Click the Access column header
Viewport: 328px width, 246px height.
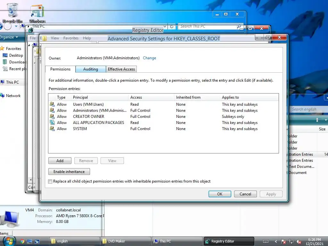(151, 97)
